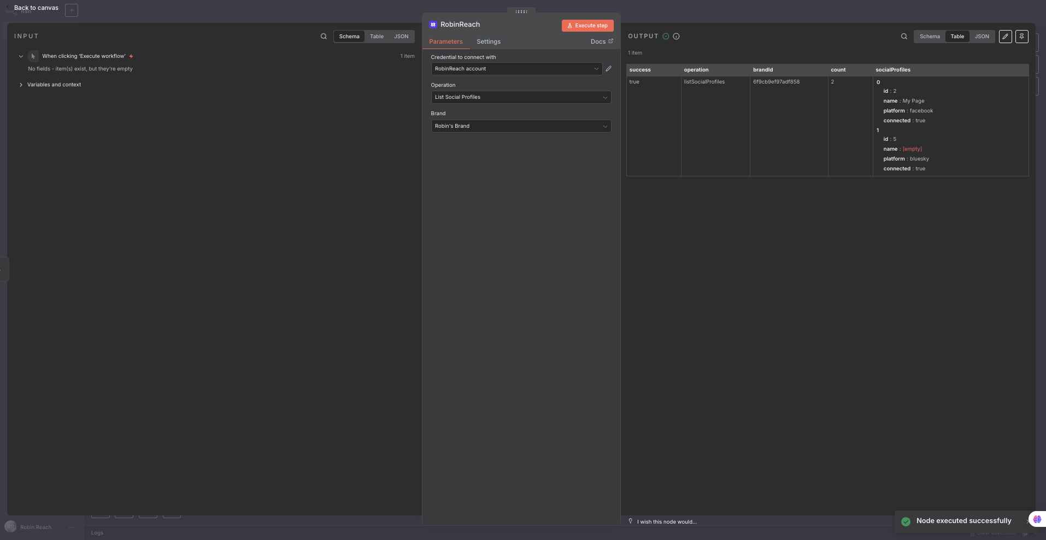
Task: Open the Logs panel
Action: [x=97, y=533]
